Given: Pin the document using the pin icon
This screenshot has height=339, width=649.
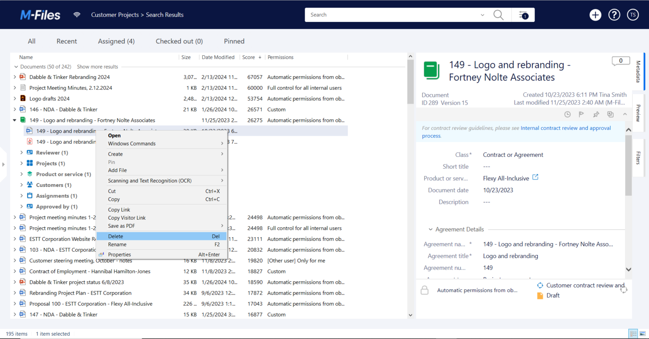Looking at the screenshot, I should tap(596, 114).
